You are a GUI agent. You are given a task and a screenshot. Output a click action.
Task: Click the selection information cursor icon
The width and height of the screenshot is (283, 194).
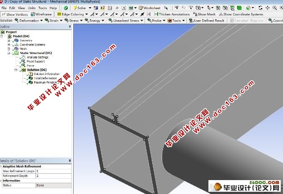[166, 8]
